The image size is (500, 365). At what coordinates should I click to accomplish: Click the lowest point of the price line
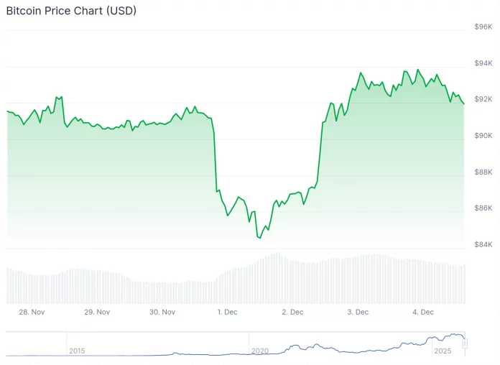tap(259, 238)
